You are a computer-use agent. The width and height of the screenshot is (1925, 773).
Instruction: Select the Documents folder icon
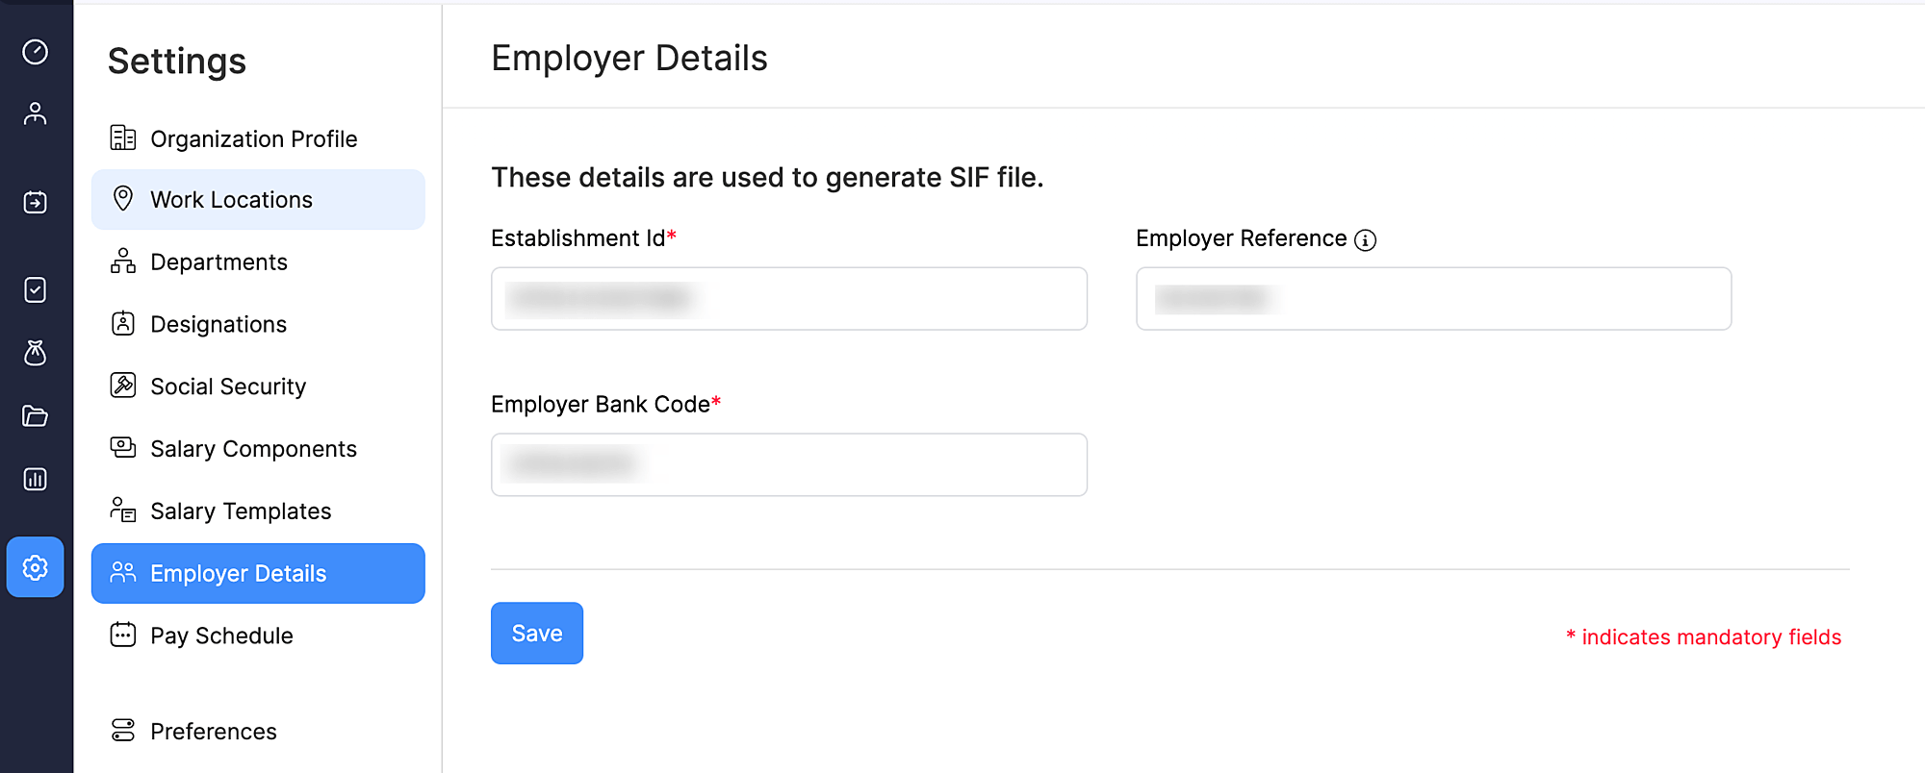tap(36, 415)
